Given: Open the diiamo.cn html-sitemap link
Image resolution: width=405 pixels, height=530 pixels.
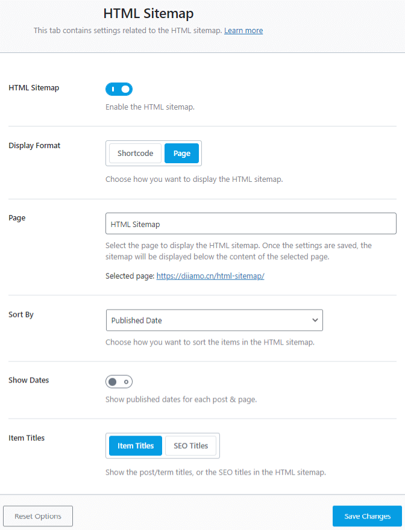Looking at the screenshot, I should click(x=210, y=276).
